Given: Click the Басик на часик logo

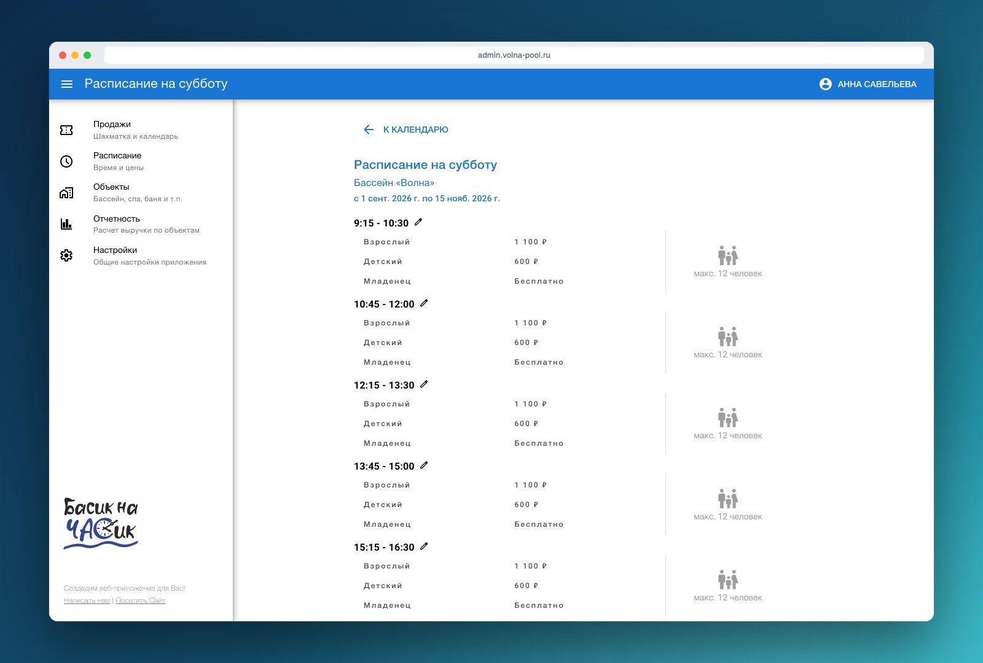Looking at the screenshot, I should (x=101, y=523).
